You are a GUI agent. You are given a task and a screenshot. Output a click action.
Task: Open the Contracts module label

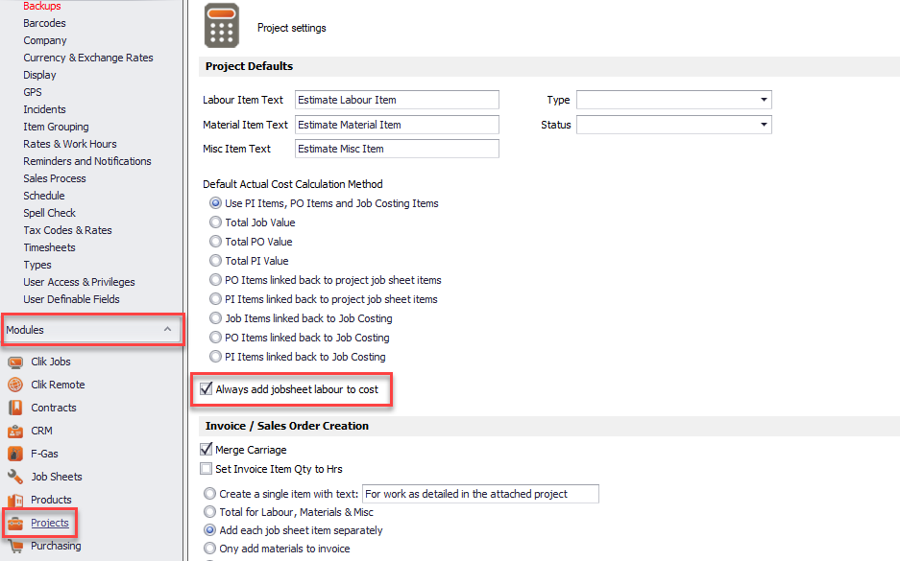[54, 408]
